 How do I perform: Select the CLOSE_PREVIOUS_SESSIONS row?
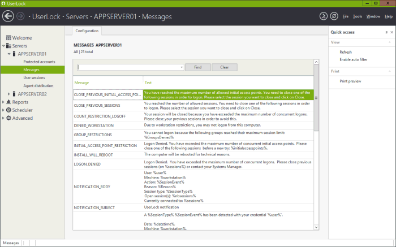click(x=193, y=106)
